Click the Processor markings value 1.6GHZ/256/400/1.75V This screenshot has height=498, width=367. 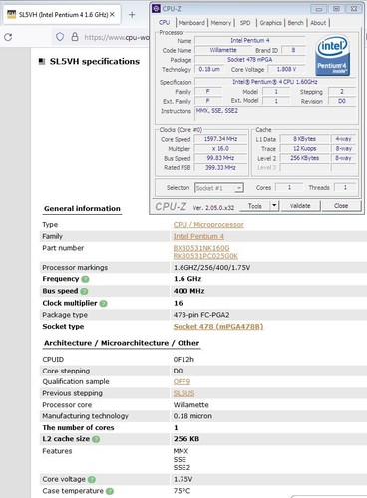tap(211, 268)
